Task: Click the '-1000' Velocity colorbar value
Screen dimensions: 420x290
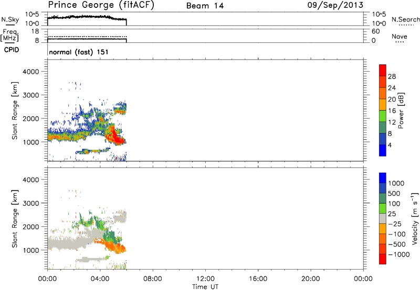Action: (x=398, y=254)
